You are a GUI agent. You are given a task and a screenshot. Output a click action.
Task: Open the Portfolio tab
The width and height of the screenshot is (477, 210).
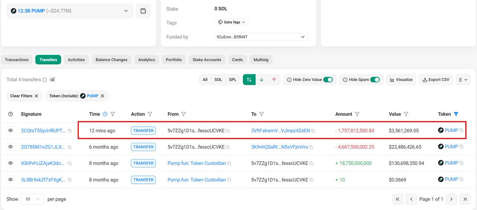173,60
